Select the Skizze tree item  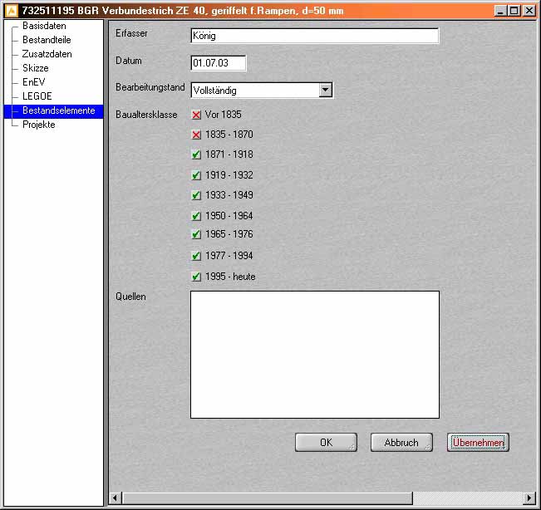35,69
